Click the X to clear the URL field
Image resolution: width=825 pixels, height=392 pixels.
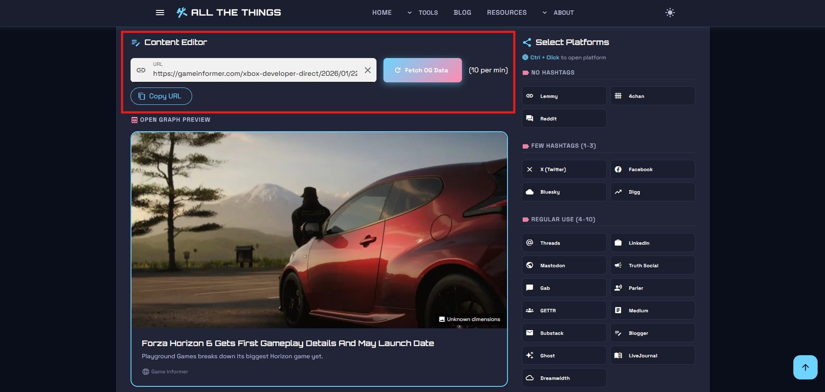367,70
